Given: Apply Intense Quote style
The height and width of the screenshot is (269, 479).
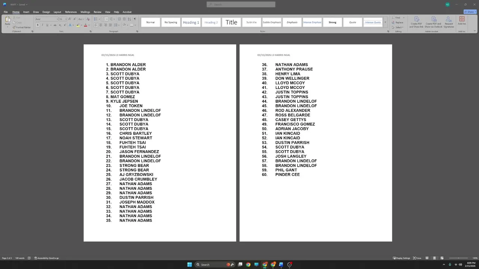Looking at the screenshot, I should point(373,22).
